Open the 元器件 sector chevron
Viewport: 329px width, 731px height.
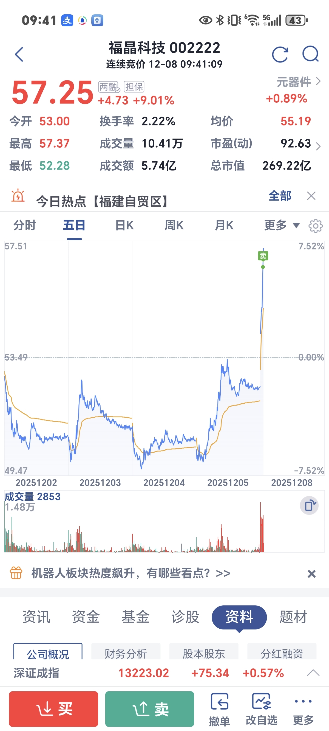[318, 81]
